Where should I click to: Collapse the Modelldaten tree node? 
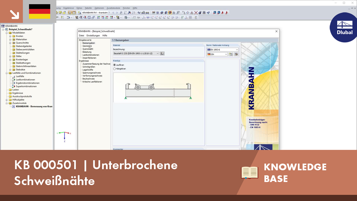(x=7, y=33)
